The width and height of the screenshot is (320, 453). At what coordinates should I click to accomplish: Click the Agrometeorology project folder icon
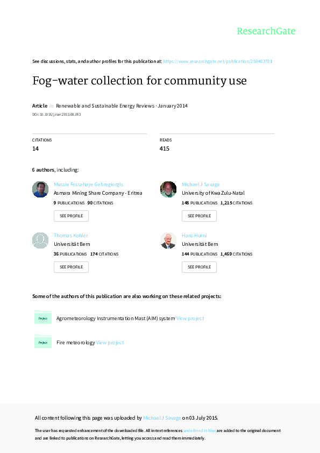coord(43,317)
